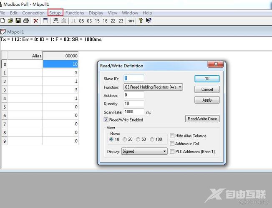Click the Save floppy disk icon
Image resolution: width=272 pixels, height=208 pixels.
coord(18,21)
